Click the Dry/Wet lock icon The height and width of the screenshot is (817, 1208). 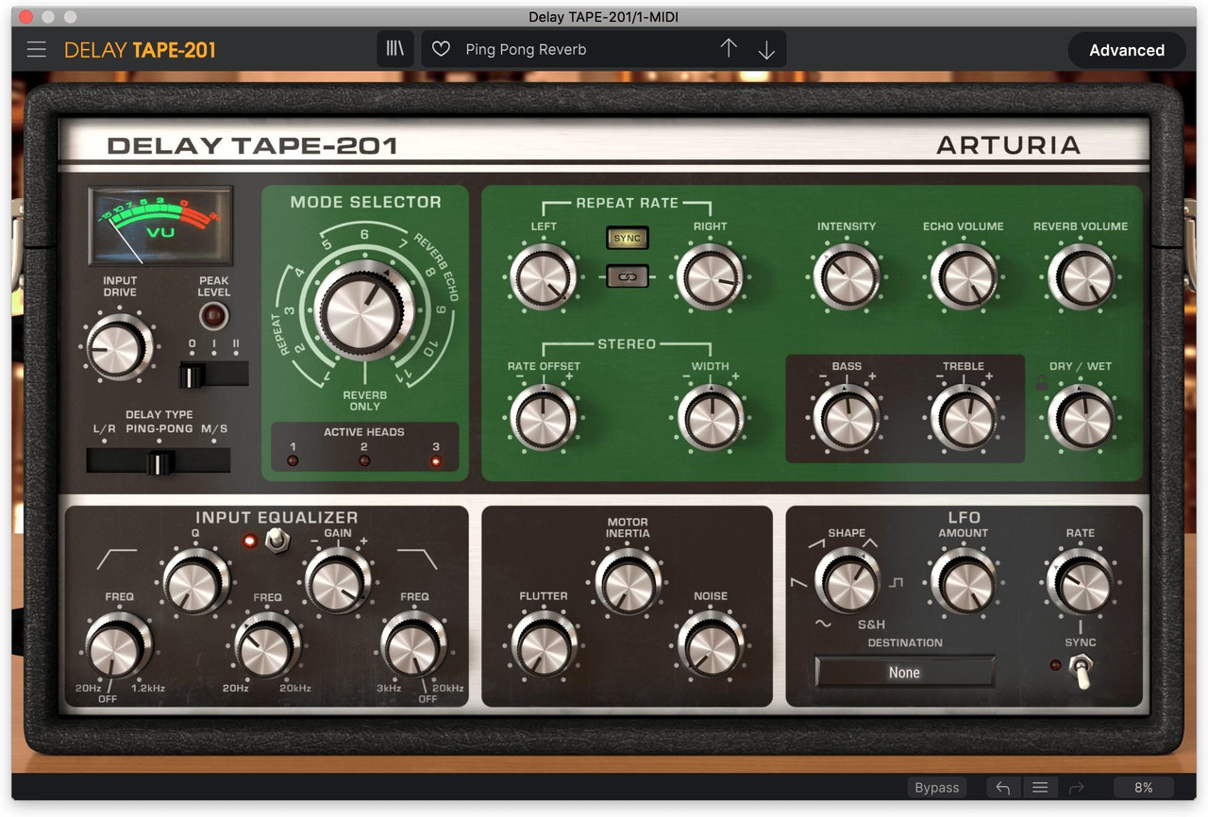[1041, 385]
